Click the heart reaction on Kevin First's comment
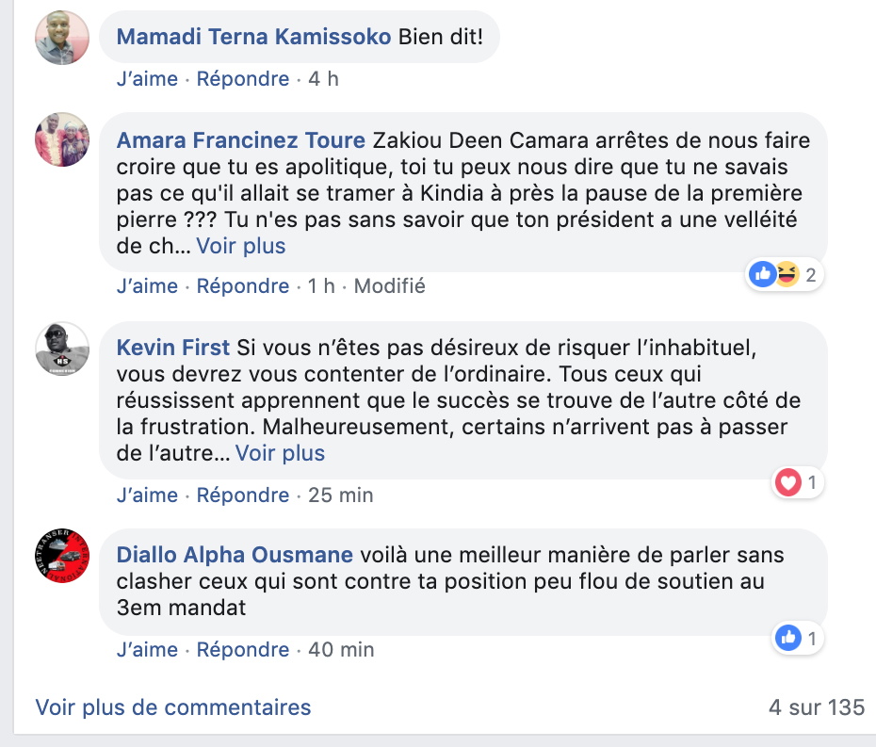 coord(788,482)
